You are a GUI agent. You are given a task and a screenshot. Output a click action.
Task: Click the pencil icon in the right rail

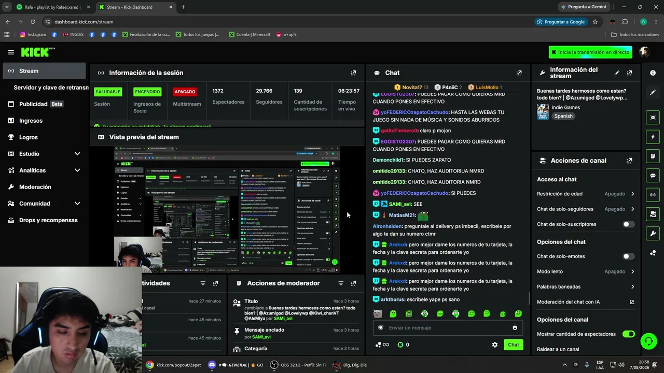coord(653,92)
